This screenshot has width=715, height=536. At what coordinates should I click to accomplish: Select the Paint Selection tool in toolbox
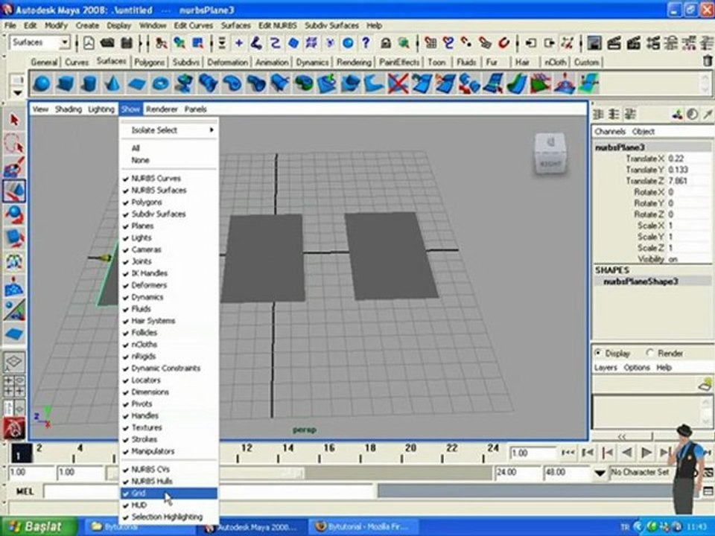tap(14, 167)
